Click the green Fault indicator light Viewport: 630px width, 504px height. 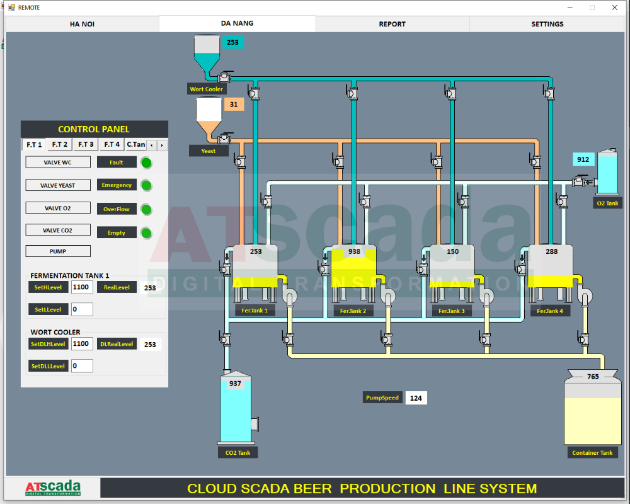pos(147,163)
